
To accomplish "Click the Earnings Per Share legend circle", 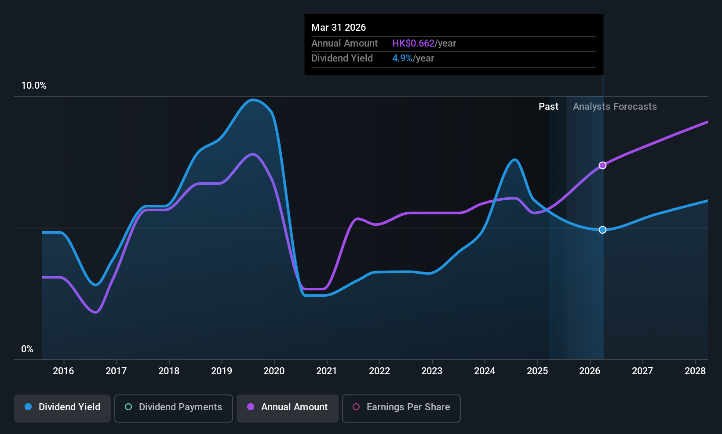I will click(356, 407).
